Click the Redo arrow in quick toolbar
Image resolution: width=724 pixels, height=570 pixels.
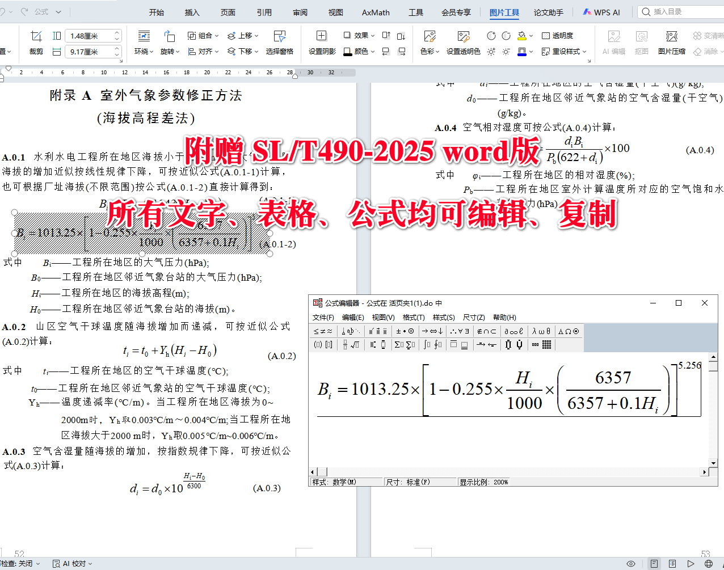pyautogui.click(x=25, y=11)
